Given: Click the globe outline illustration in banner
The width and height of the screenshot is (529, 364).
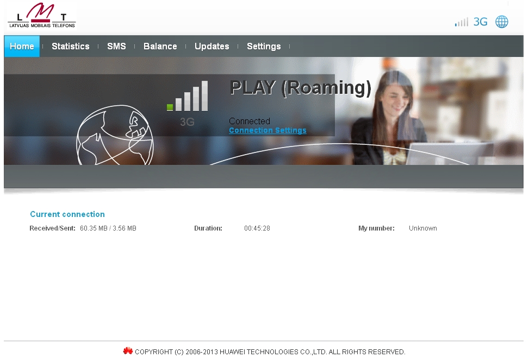Looking at the screenshot, I should (x=115, y=137).
